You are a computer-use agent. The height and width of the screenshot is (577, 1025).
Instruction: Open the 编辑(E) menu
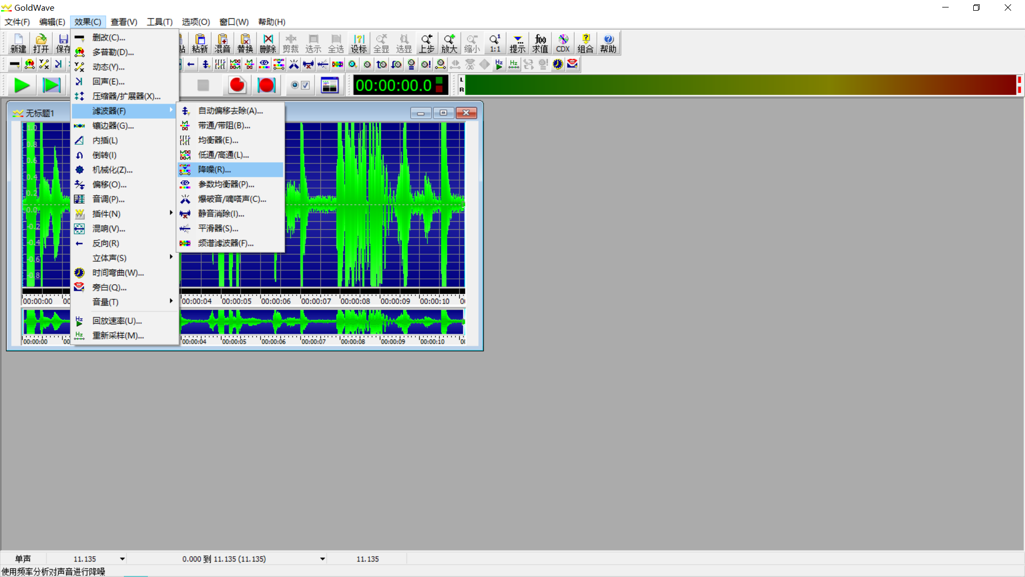[x=52, y=22]
